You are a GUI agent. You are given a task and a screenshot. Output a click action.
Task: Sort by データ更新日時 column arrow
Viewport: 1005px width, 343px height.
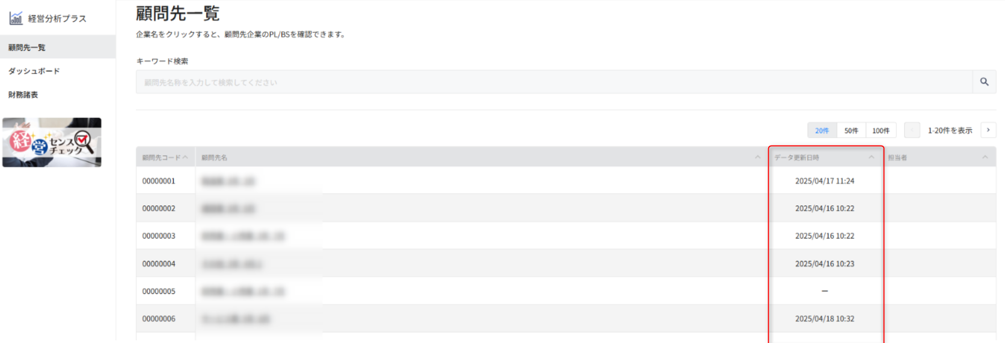tap(871, 157)
